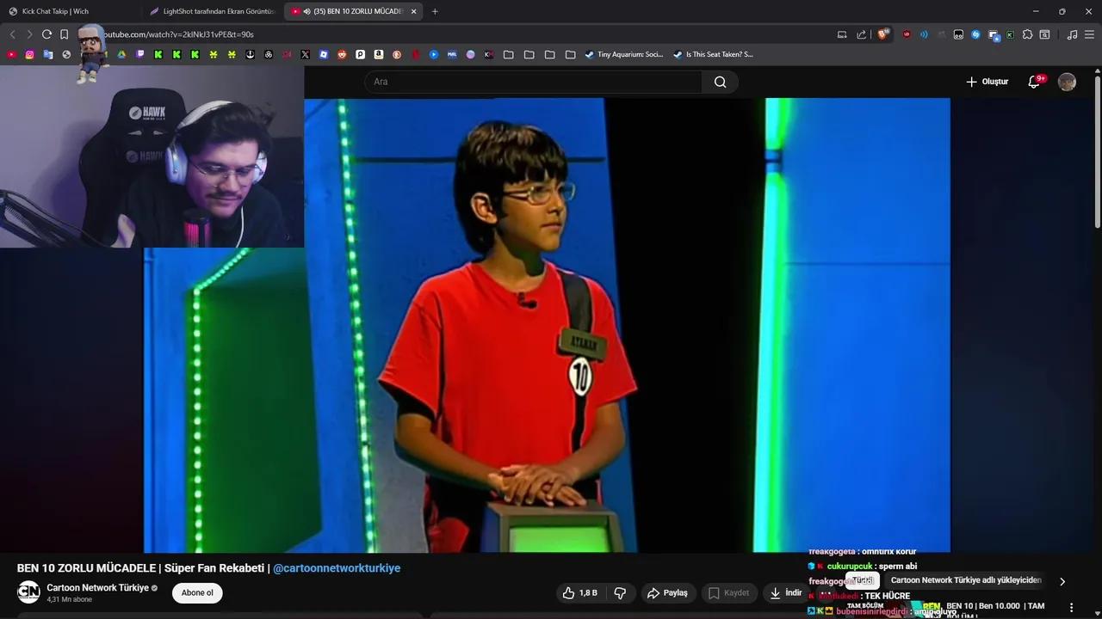Open the Twitch bookmark icon
The height and width of the screenshot is (619, 1102).
tap(140, 54)
